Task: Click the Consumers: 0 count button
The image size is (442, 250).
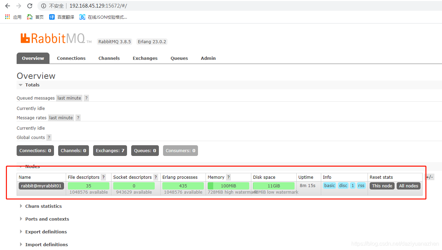Action: (180, 151)
